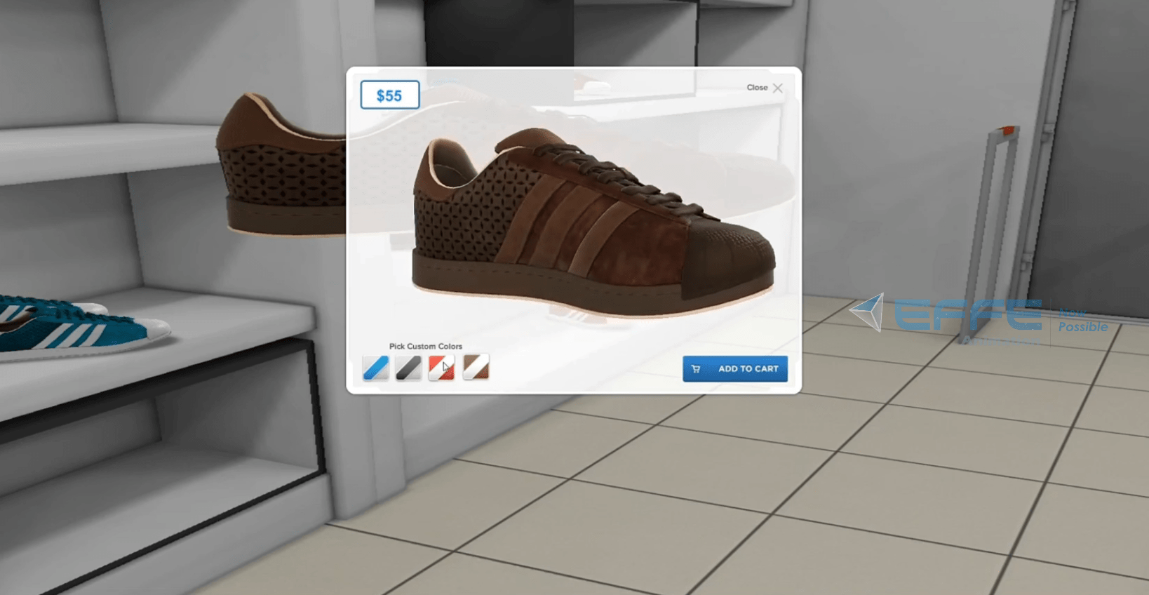Click the Pick Custom Colors label
Viewport: 1149px width, 595px height.
[425, 347]
